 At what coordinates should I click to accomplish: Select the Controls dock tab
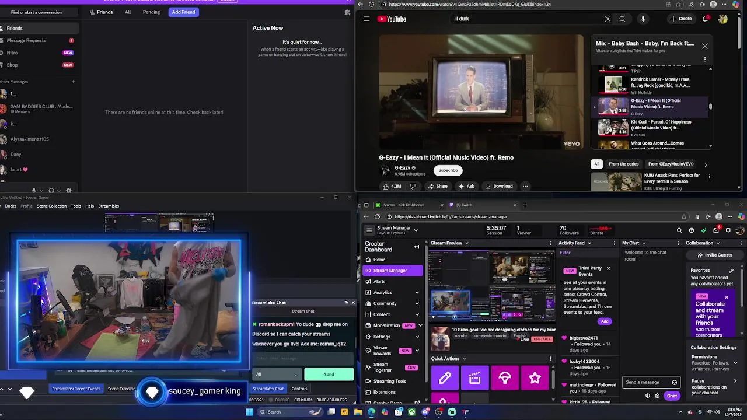[299, 388]
